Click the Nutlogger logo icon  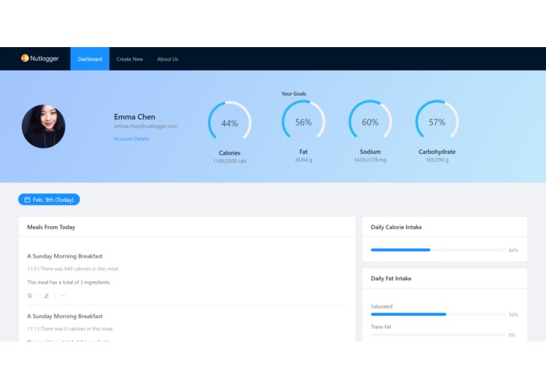pyautogui.click(x=24, y=58)
